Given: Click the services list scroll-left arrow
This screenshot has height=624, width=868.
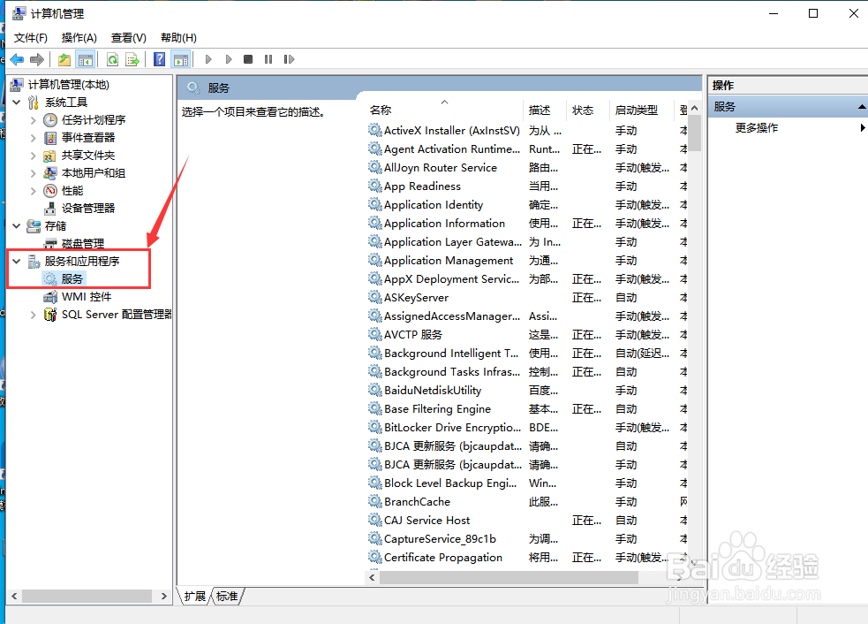Looking at the screenshot, I should 372,577.
